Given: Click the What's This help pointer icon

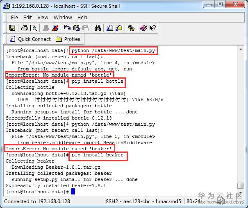Looking at the screenshot, I should 152,28.
